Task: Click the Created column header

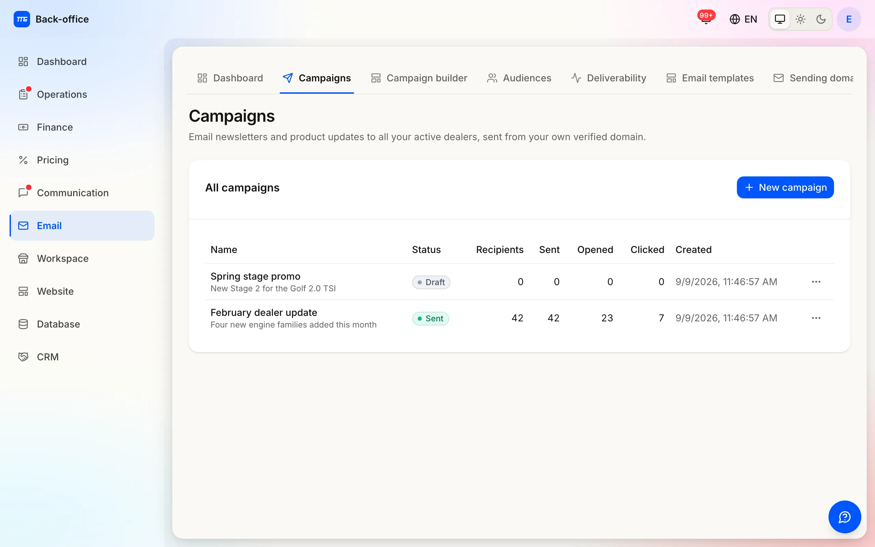Action: pyautogui.click(x=694, y=250)
